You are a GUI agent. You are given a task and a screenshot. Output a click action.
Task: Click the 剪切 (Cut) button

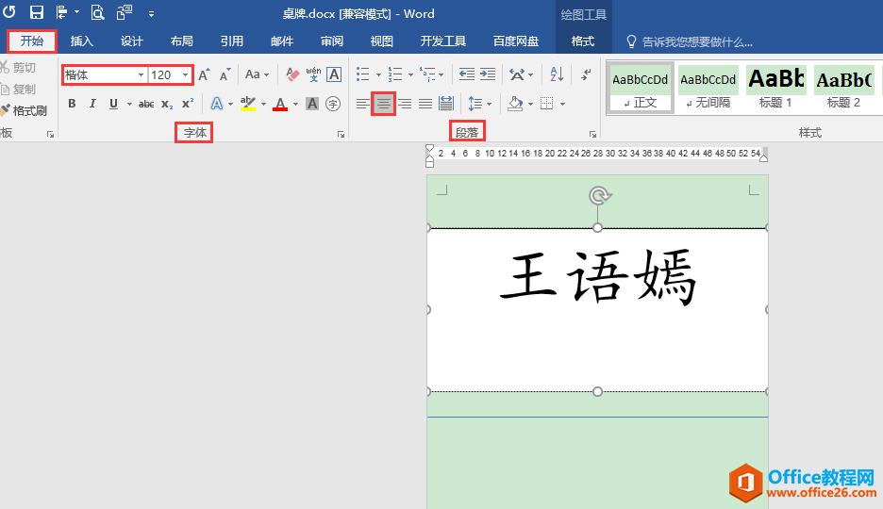coord(18,68)
